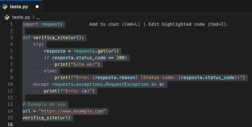This screenshot has width=252, height=127.
Task: Open the https://www.example.com link
Action: pyautogui.click(x=72, y=111)
